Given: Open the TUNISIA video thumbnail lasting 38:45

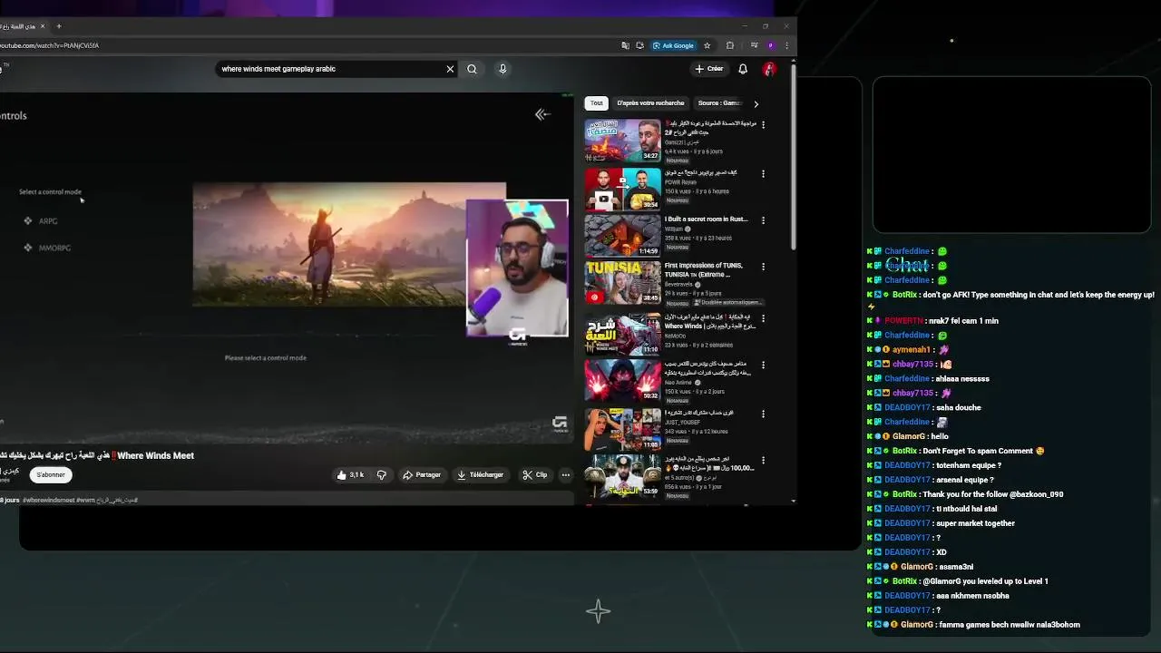Looking at the screenshot, I should coord(622,282).
